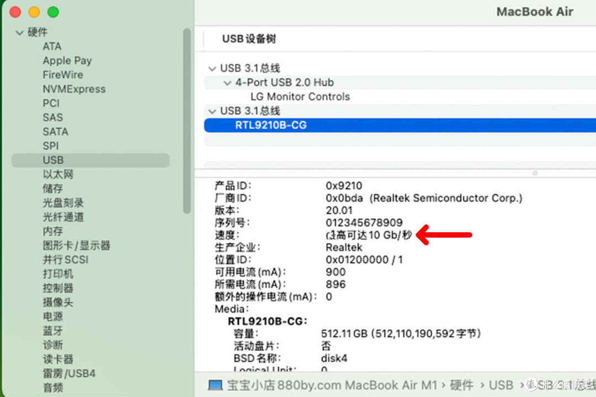View 内存 (Memory) details
The width and height of the screenshot is (596, 397).
52,231
